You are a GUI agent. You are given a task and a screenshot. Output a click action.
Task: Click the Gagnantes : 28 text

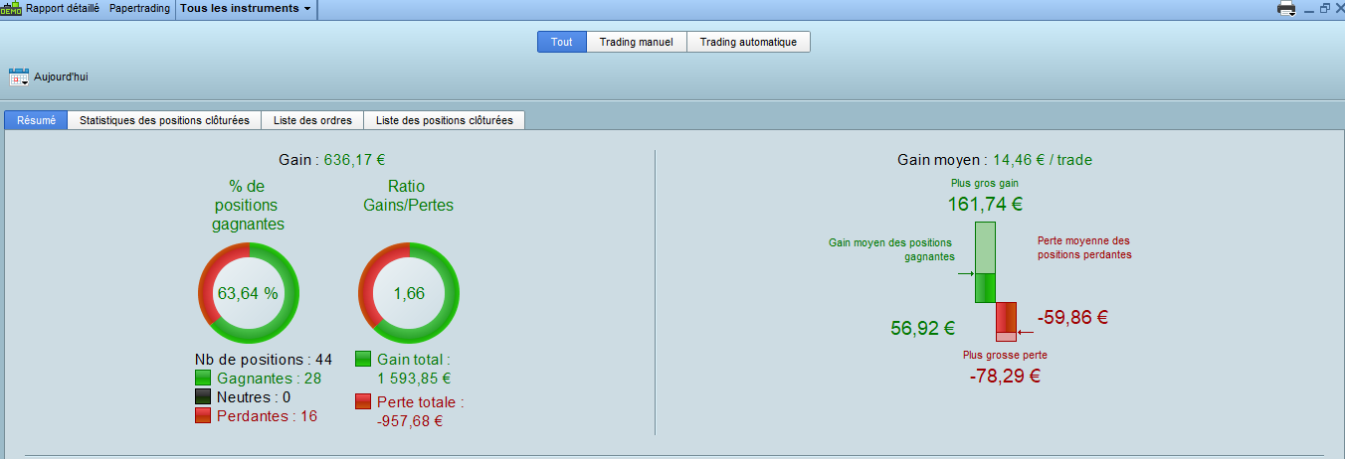[x=267, y=378]
